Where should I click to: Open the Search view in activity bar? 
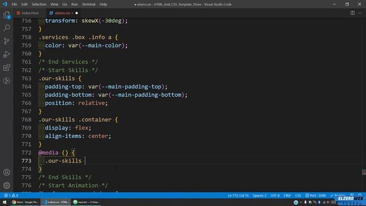(x=6, y=28)
